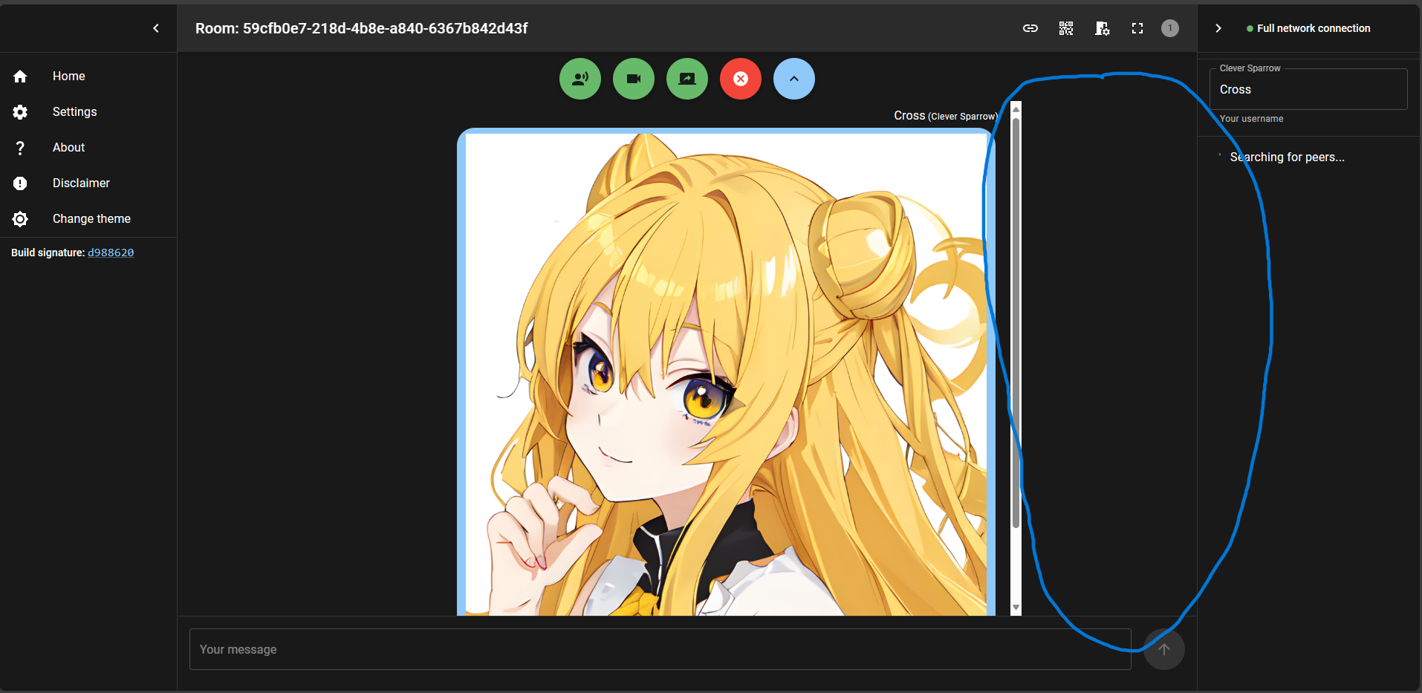Collapse the left navigation sidebar

point(156,28)
